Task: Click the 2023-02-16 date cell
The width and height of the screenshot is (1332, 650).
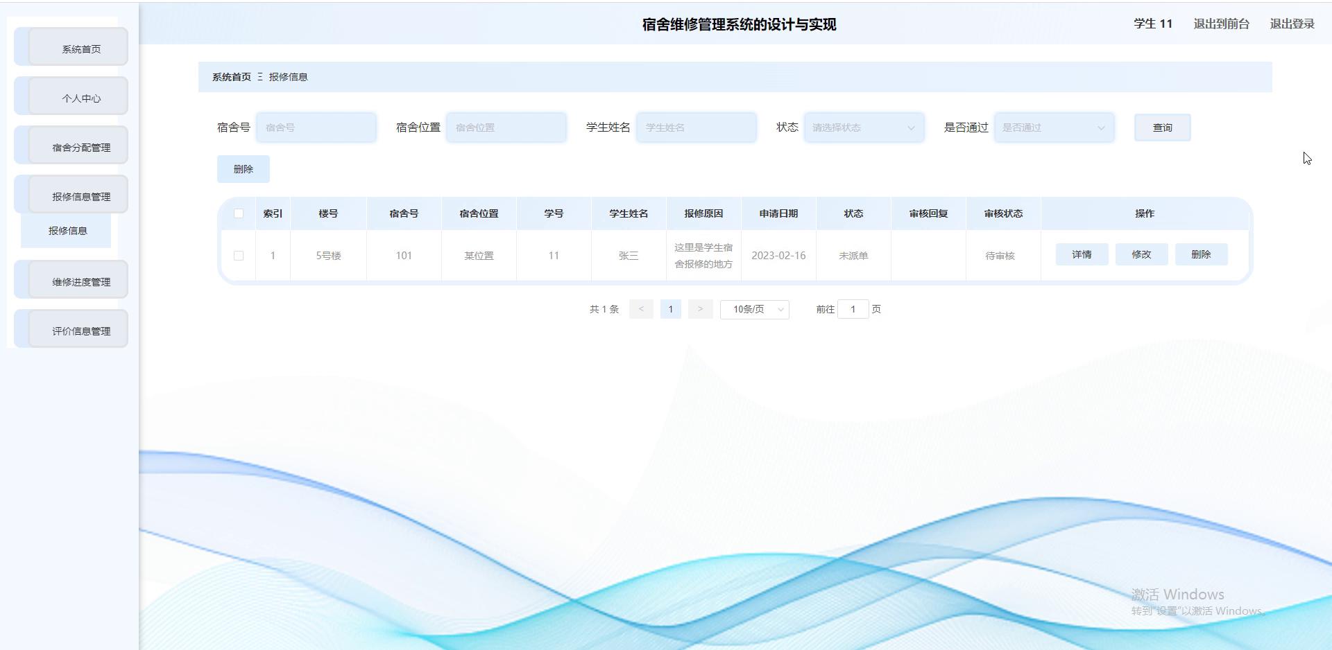Action: click(778, 256)
